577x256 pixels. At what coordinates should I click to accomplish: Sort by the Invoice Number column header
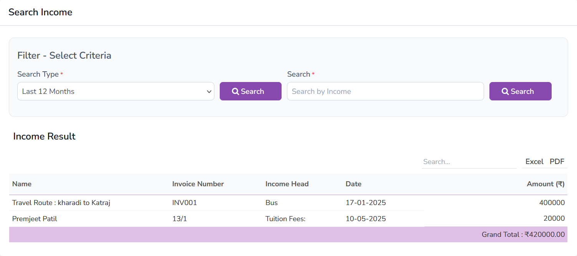(198, 184)
